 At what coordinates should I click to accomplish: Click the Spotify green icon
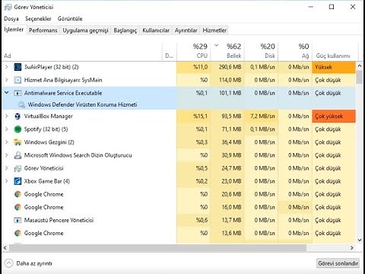tap(17, 129)
